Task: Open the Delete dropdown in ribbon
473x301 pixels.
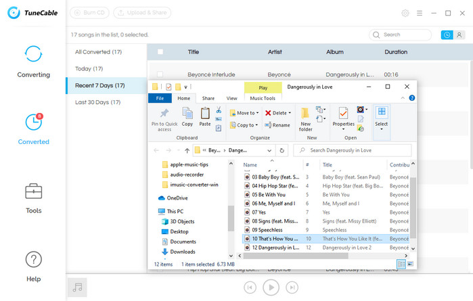Action: 278,113
